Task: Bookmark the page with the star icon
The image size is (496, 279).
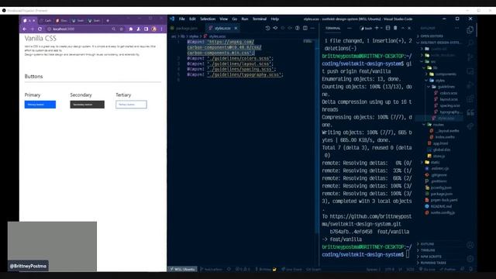Action: point(121,29)
